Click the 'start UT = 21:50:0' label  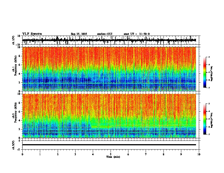[137, 34]
